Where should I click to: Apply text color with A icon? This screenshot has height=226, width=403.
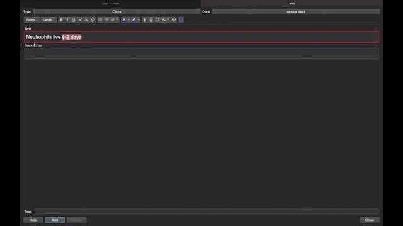coord(124,20)
